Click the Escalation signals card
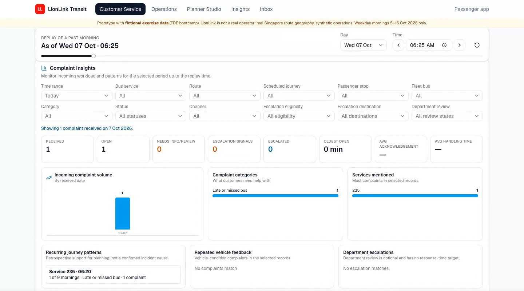 (234, 149)
